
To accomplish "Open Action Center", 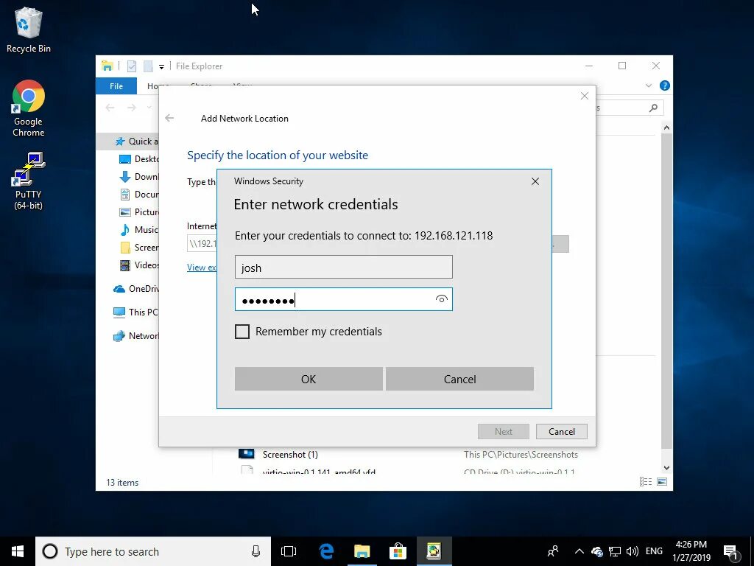I will click(x=730, y=551).
